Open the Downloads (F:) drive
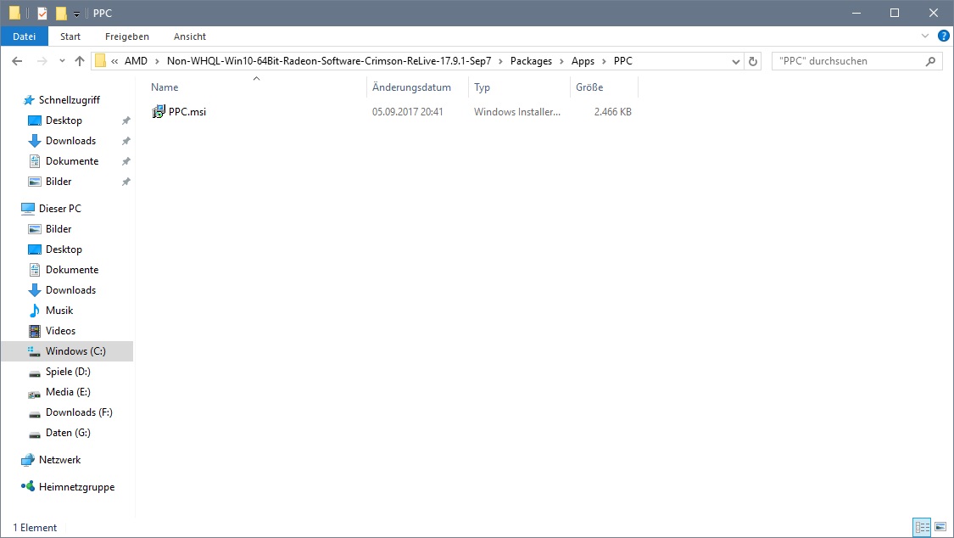The width and height of the screenshot is (954, 538). [79, 412]
